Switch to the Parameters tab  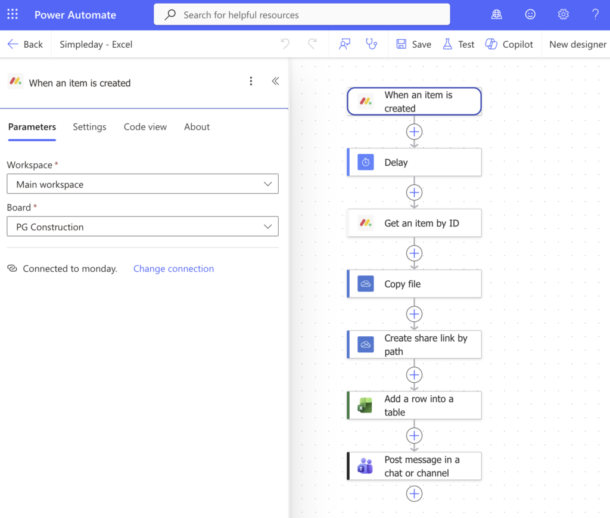tap(32, 127)
